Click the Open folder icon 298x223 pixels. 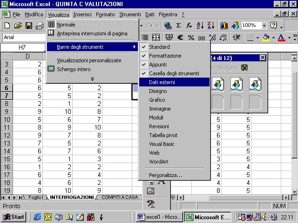click(x=18, y=26)
